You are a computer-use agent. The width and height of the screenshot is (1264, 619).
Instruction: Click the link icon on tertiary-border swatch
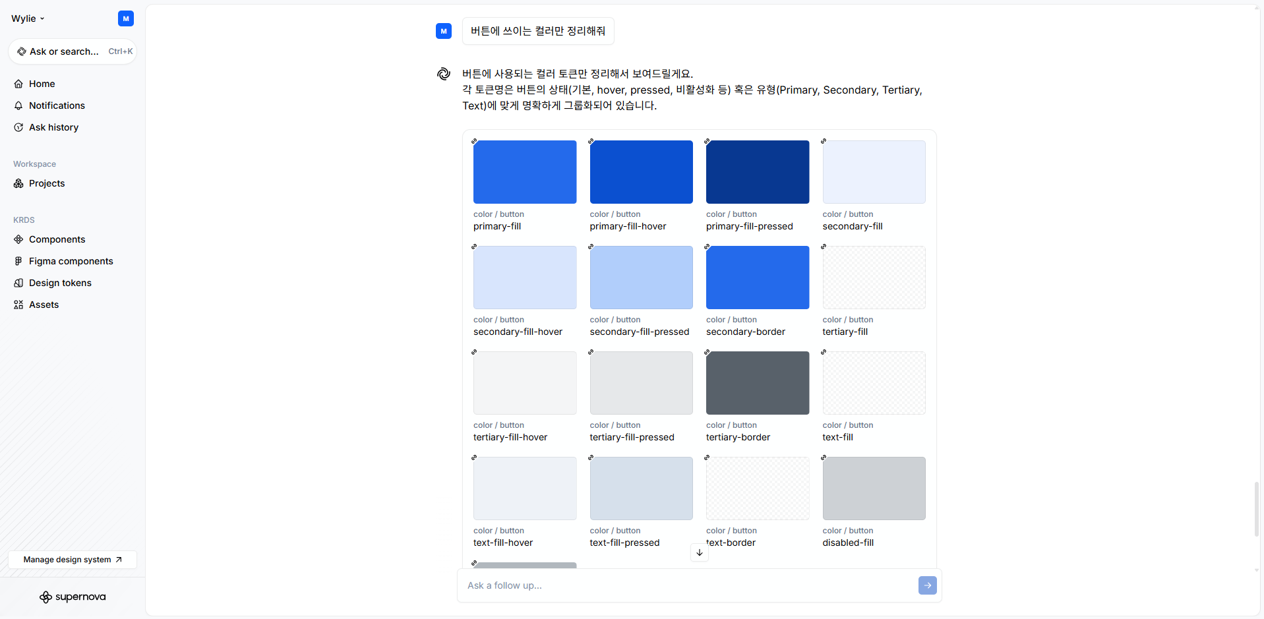coord(707,353)
